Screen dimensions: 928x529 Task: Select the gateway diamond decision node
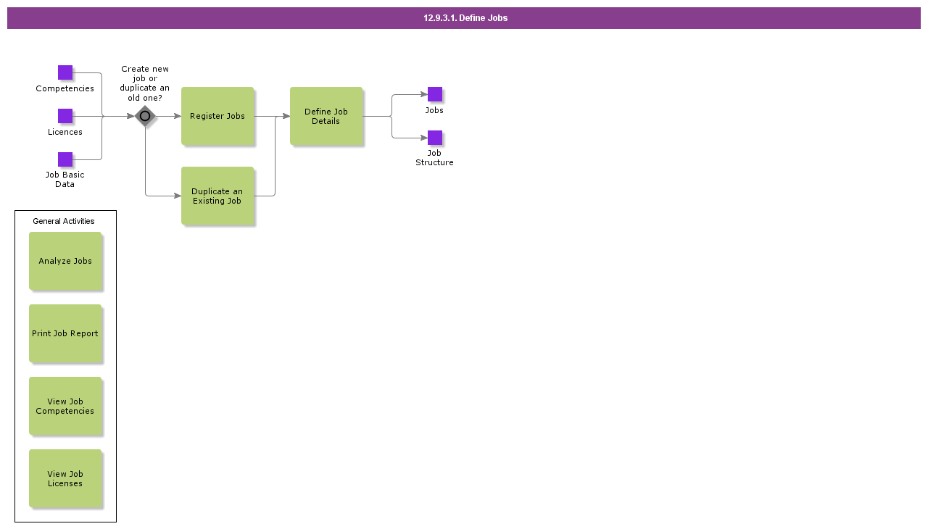click(x=145, y=116)
